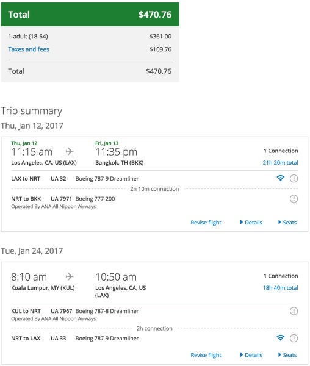The image size is (310, 366).
Task: Click Revise flight for Kuala Lumpur return
Action: click(206, 355)
